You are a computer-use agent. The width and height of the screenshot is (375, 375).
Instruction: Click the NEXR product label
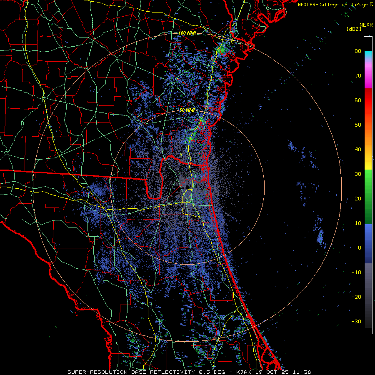[366, 25]
